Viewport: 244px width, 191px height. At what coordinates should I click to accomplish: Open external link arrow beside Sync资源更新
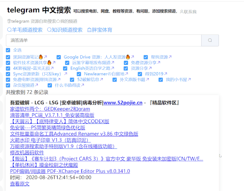pyautogui.click(x=66, y=74)
